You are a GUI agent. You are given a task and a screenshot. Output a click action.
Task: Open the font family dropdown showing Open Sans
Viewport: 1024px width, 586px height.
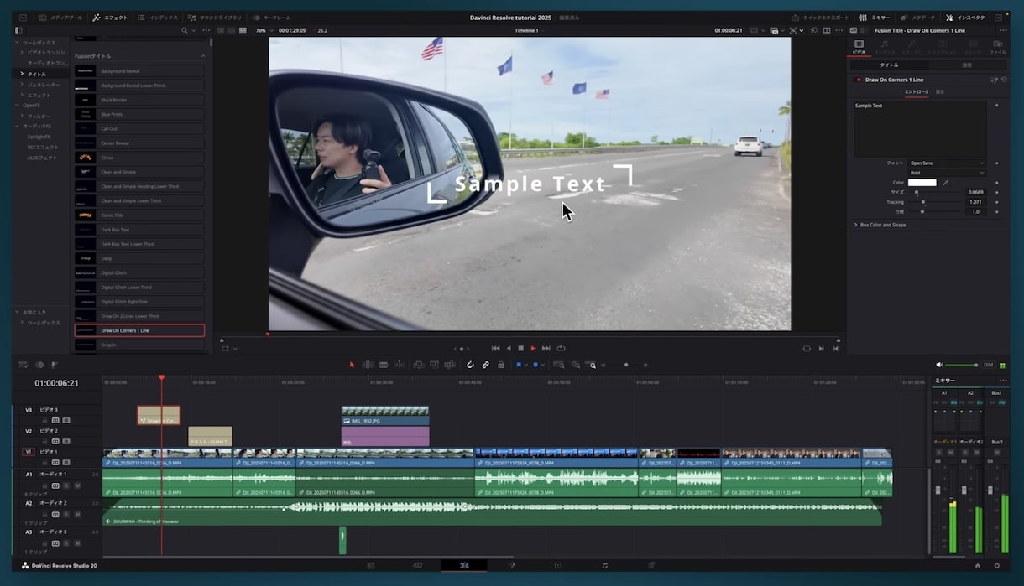point(947,163)
